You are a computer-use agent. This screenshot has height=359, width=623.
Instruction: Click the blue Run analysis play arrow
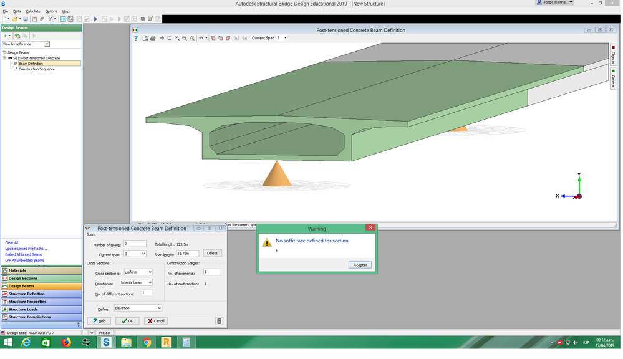[x=95, y=19]
